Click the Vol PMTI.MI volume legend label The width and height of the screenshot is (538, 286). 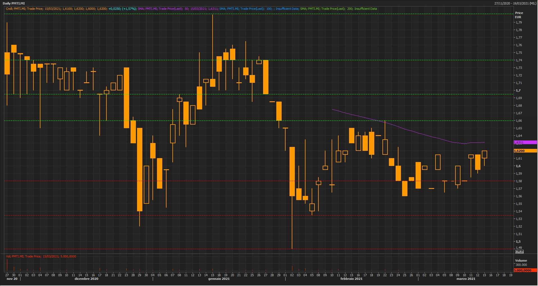41,256
